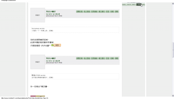Click 私人訊息 button on post #155
Viewport: 174px width, 99px height.
pos(87,11)
